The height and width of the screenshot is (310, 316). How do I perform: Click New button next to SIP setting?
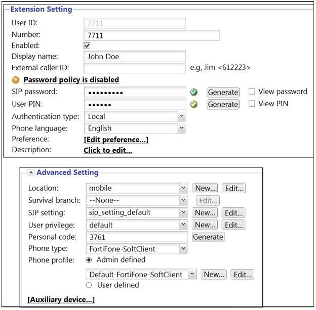tap(205, 213)
